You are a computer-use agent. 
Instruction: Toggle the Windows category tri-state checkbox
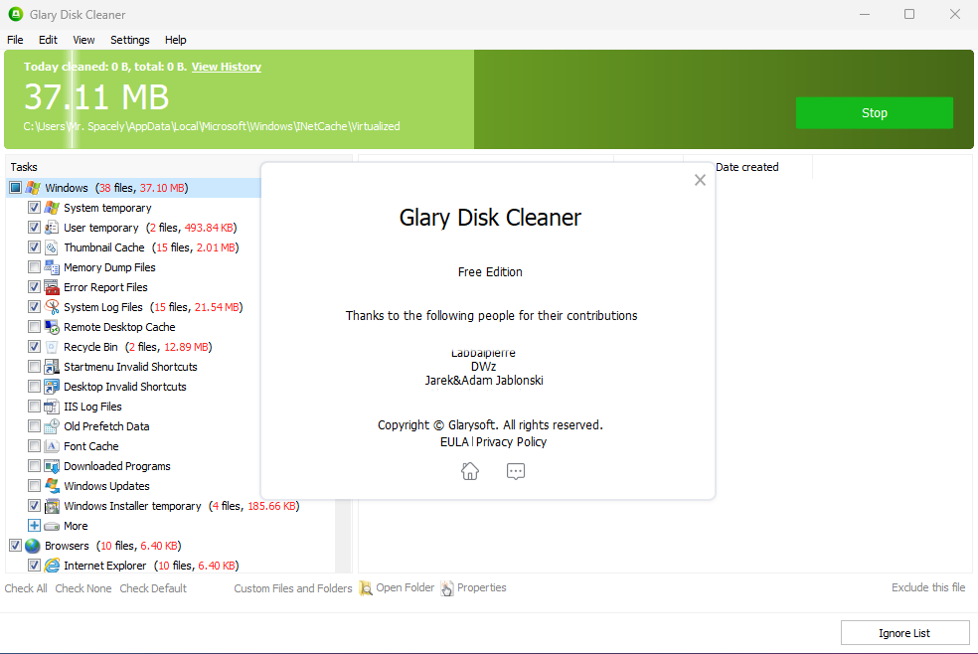16,188
